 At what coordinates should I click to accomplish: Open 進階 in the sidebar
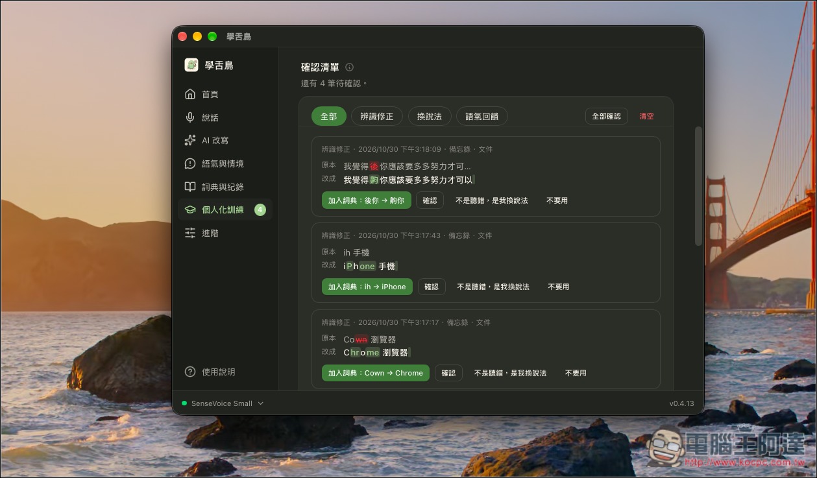[225, 233]
